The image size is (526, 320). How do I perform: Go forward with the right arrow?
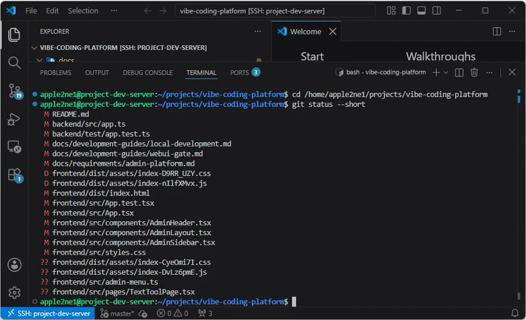click(163, 11)
